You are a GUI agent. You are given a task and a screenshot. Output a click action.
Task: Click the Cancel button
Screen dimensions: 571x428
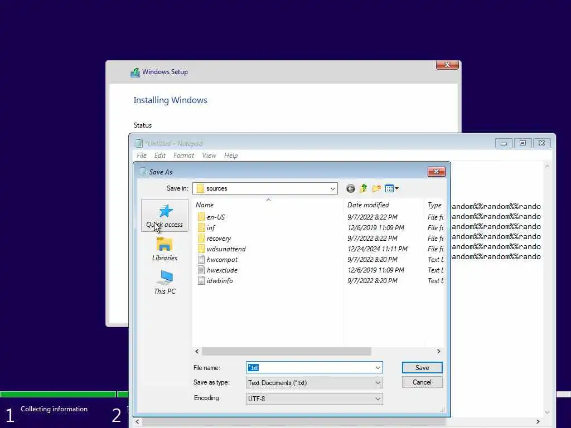[x=422, y=382]
